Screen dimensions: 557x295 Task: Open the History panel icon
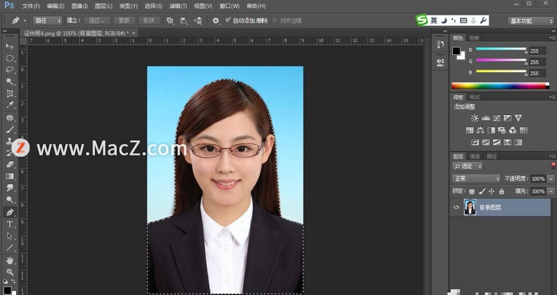(x=440, y=45)
